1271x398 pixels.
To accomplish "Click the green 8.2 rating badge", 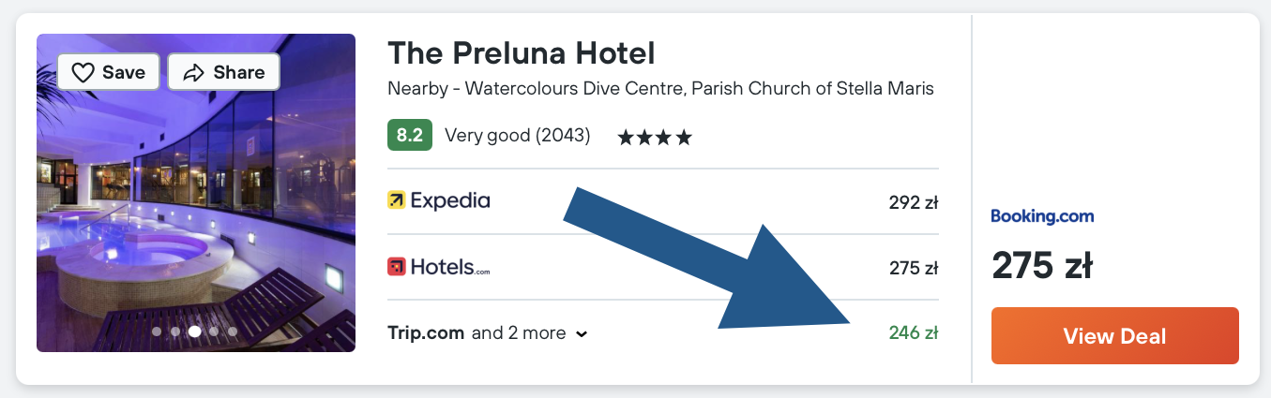I will [409, 136].
